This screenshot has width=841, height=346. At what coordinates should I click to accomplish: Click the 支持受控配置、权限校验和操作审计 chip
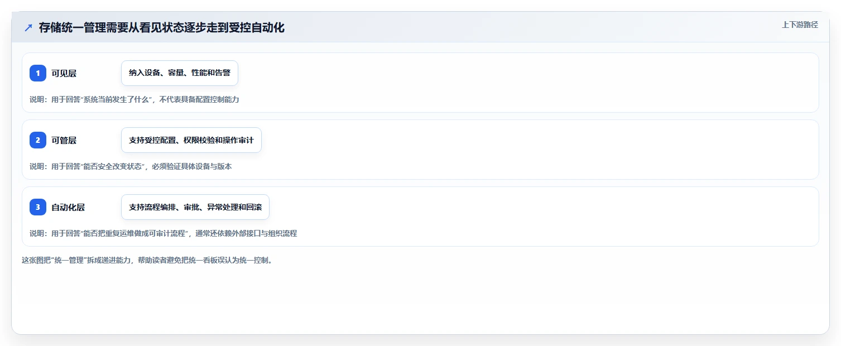[191, 140]
